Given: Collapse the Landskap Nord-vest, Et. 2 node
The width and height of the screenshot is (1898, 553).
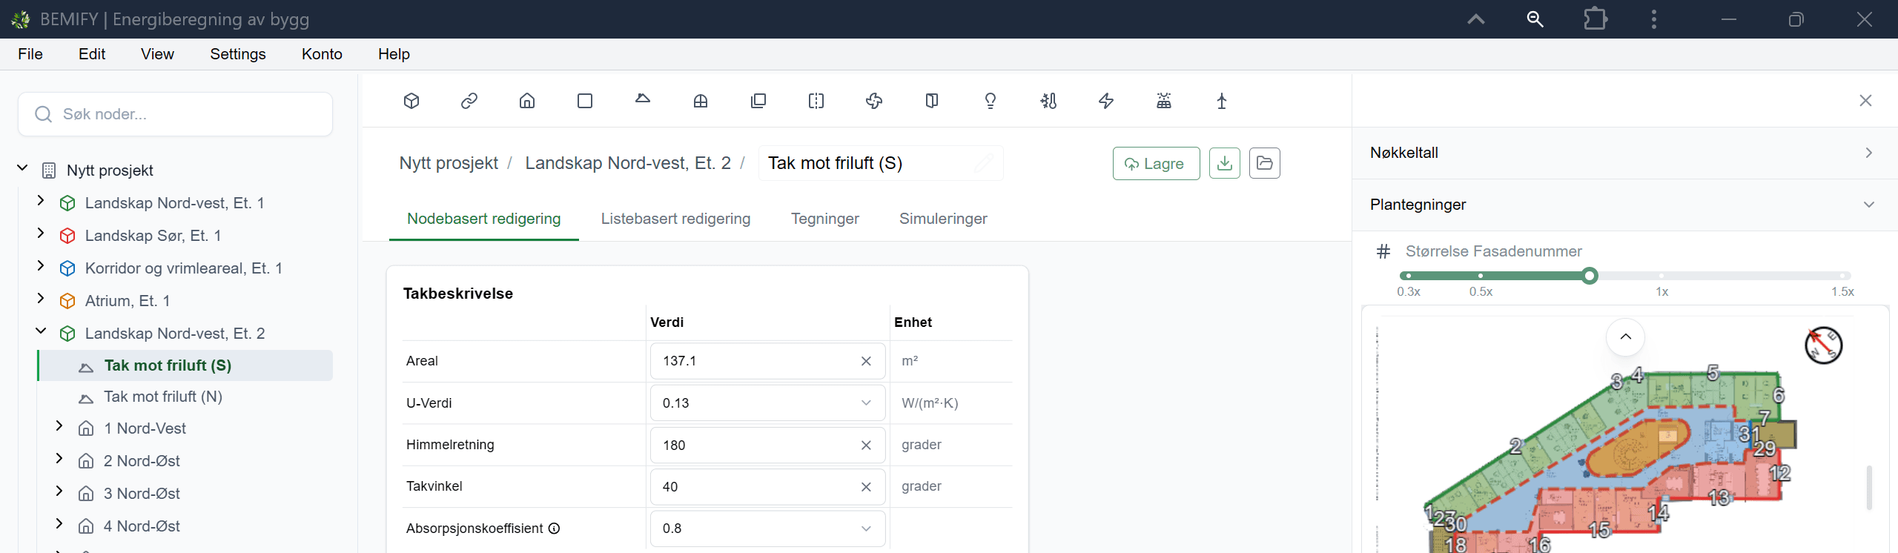Looking at the screenshot, I should [x=41, y=332].
